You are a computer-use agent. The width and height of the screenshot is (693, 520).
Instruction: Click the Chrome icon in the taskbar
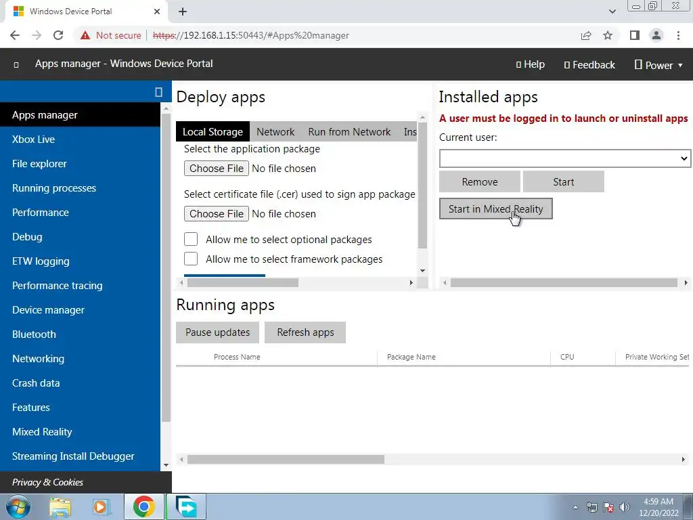(143, 506)
